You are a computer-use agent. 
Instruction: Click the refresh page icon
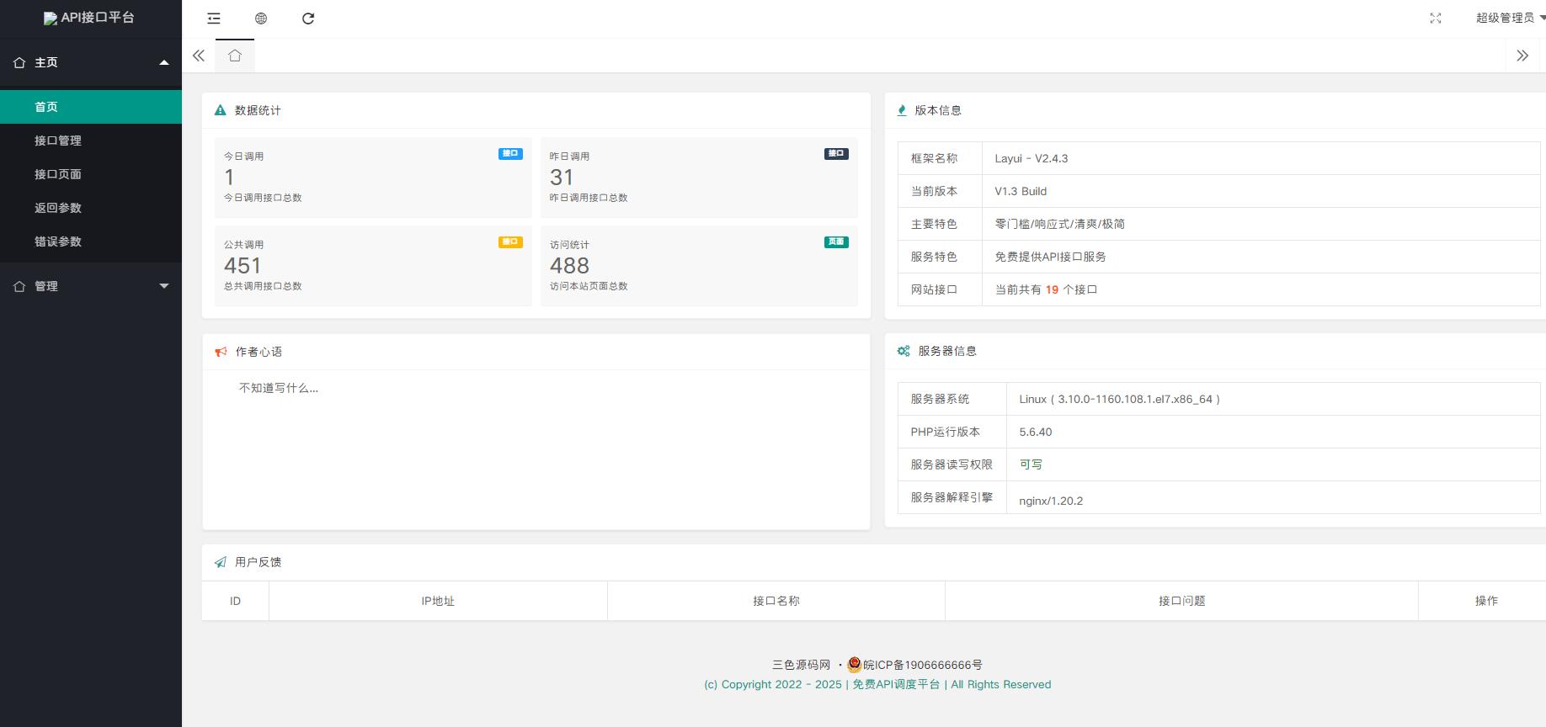click(308, 19)
